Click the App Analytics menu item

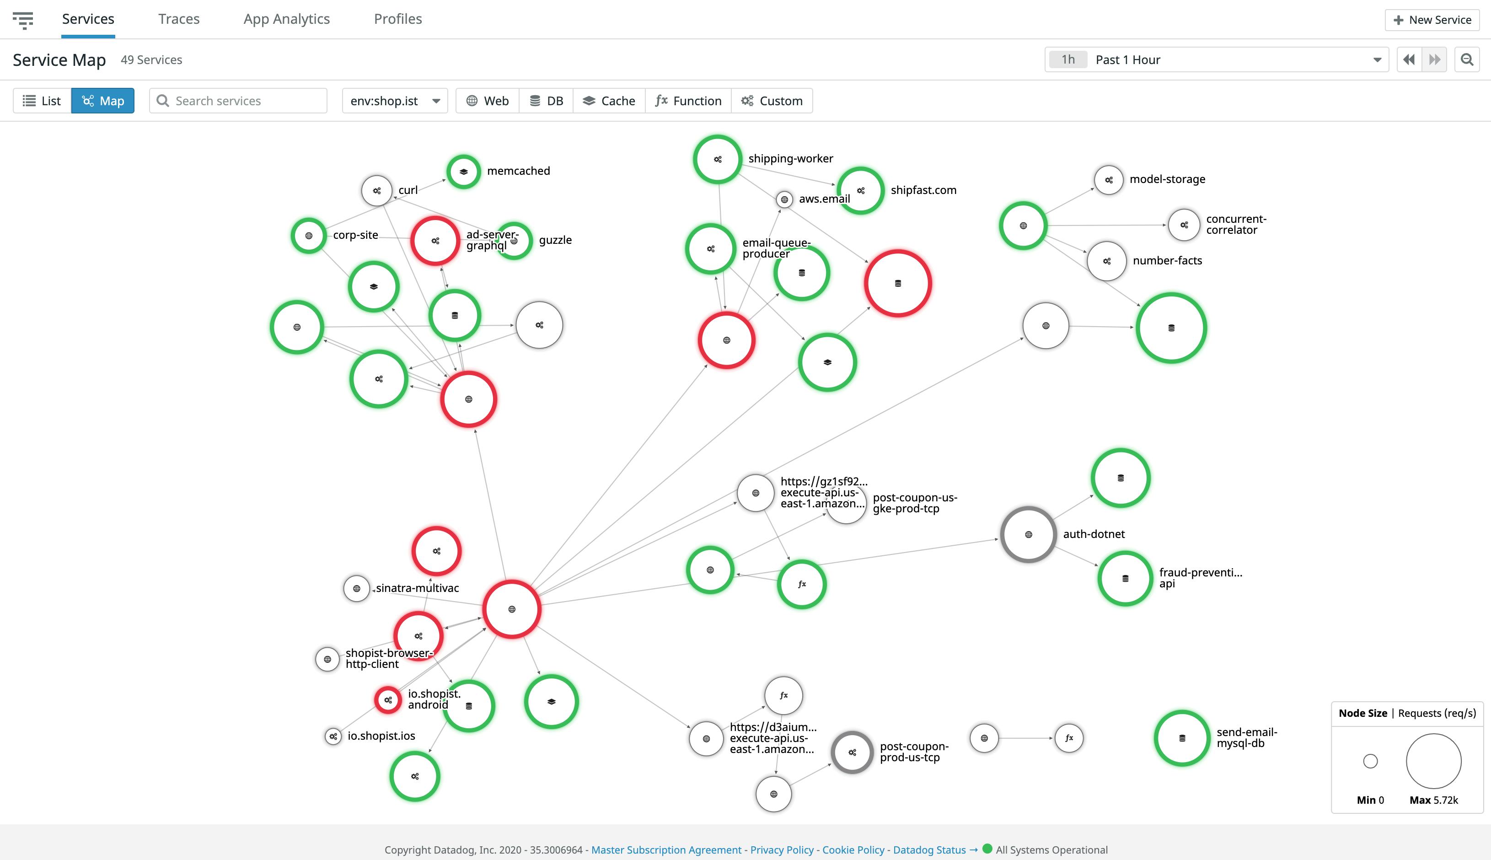point(286,17)
